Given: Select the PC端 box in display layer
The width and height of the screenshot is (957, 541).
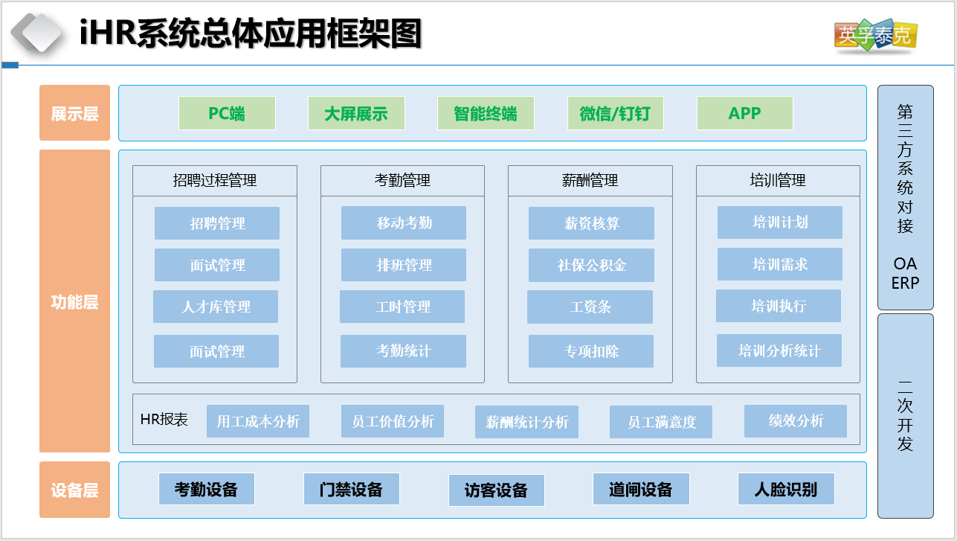Looking at the screenshot, I should click(227, 114).
